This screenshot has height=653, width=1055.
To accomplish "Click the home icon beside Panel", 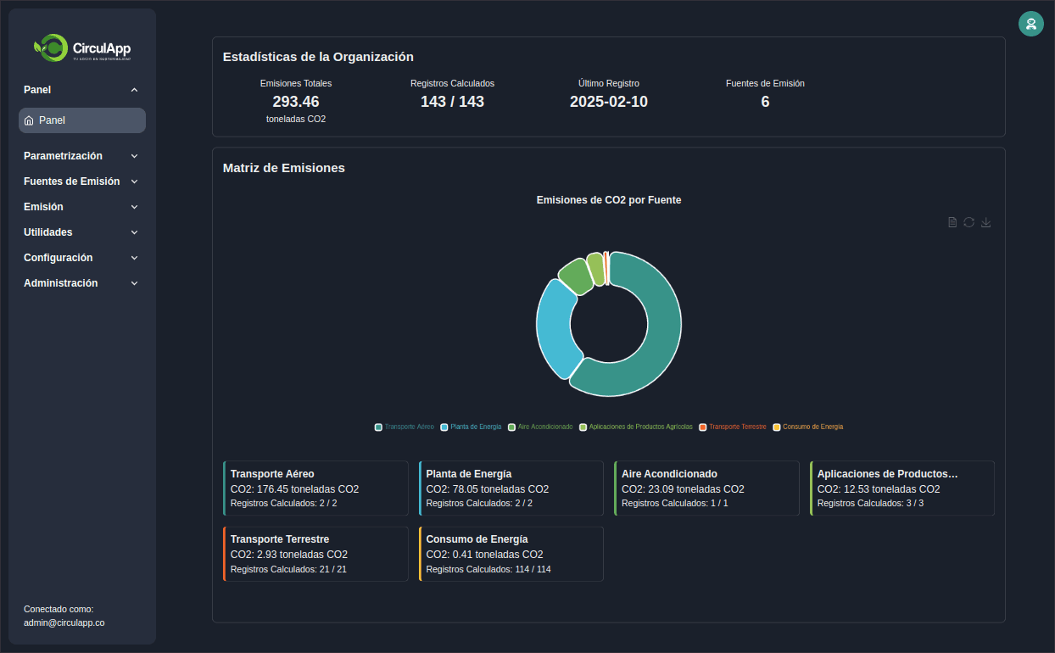I will (30, 120).
